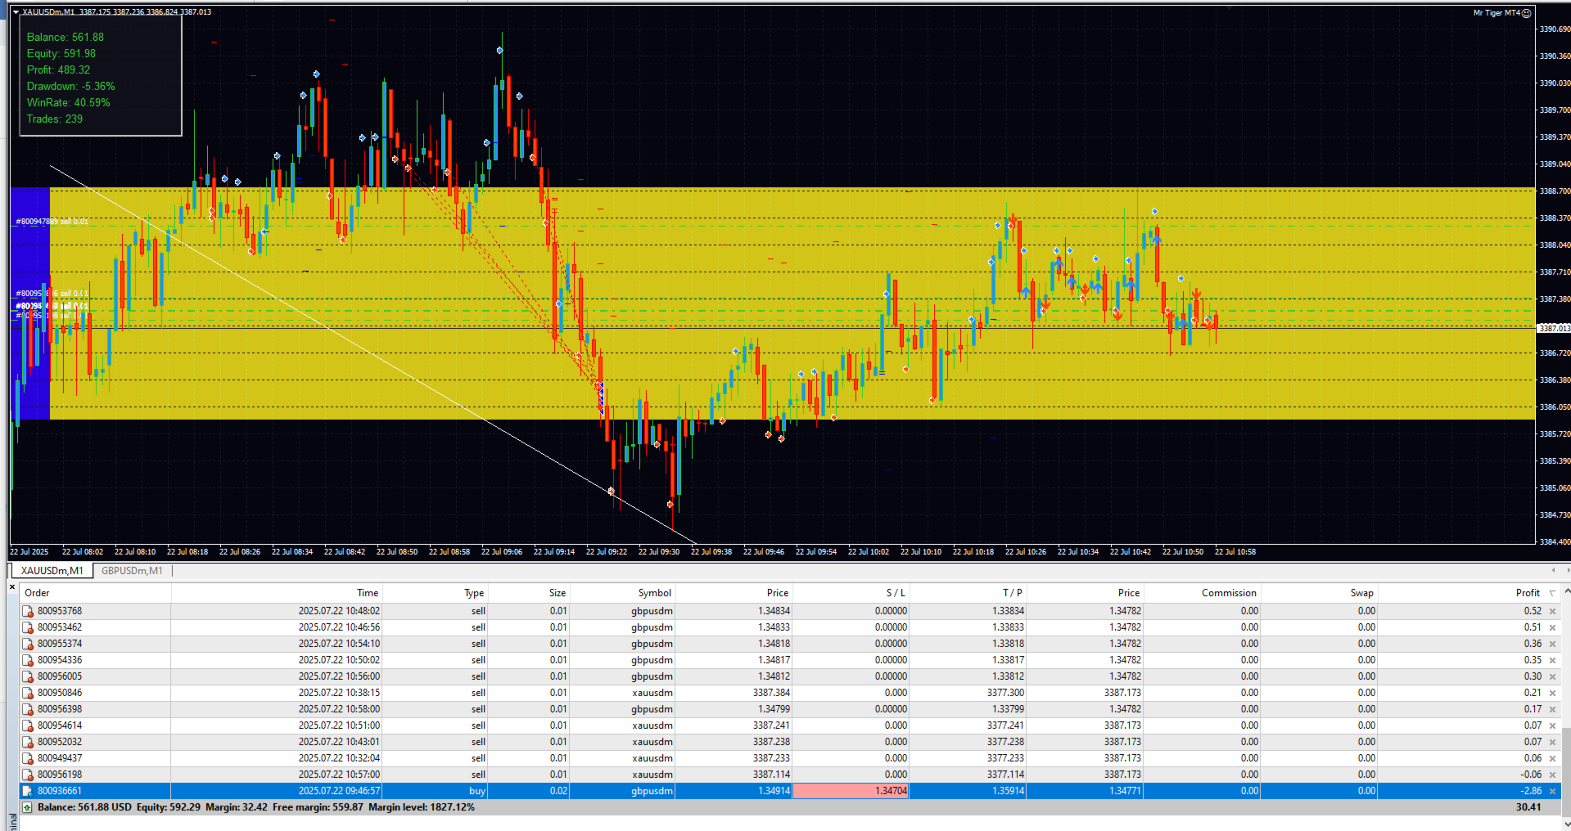Select the order time 2025.07.22 10:38:15
This screenshot has width=1571, height=831.
(339, 693)
